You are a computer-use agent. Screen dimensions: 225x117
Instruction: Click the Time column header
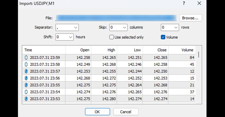click(44, 50)
